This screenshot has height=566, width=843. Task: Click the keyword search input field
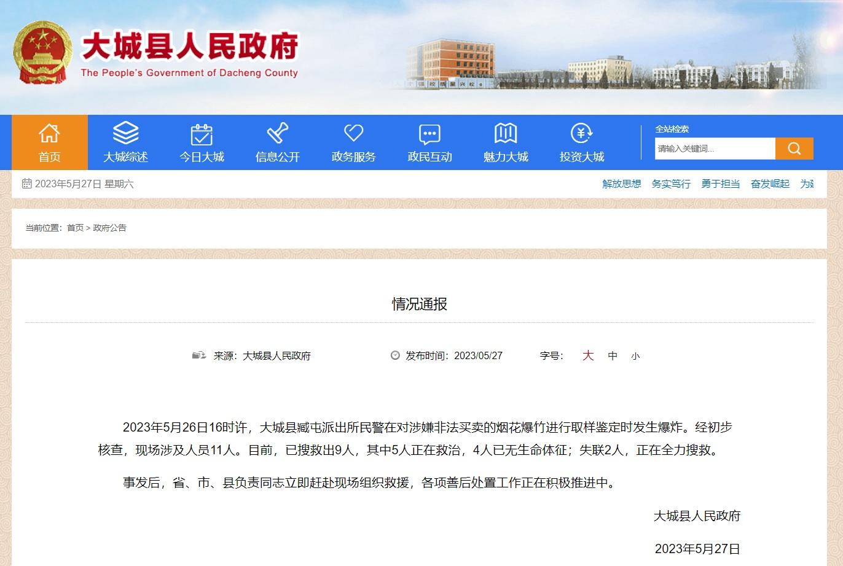tap(715, 149)
